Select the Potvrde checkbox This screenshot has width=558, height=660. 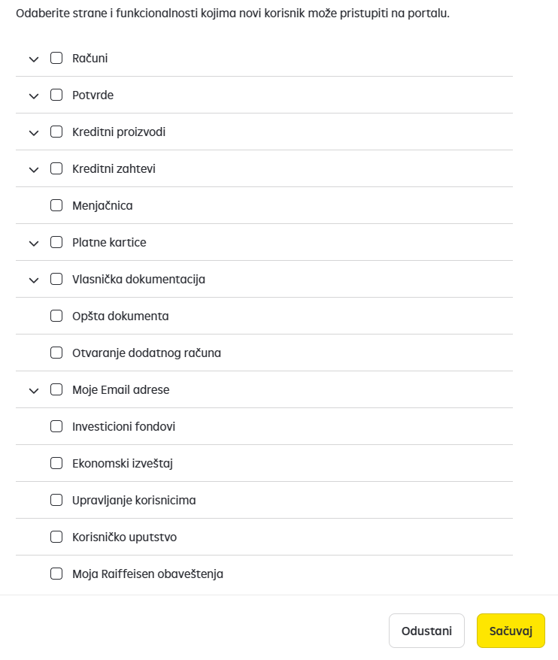56,95
